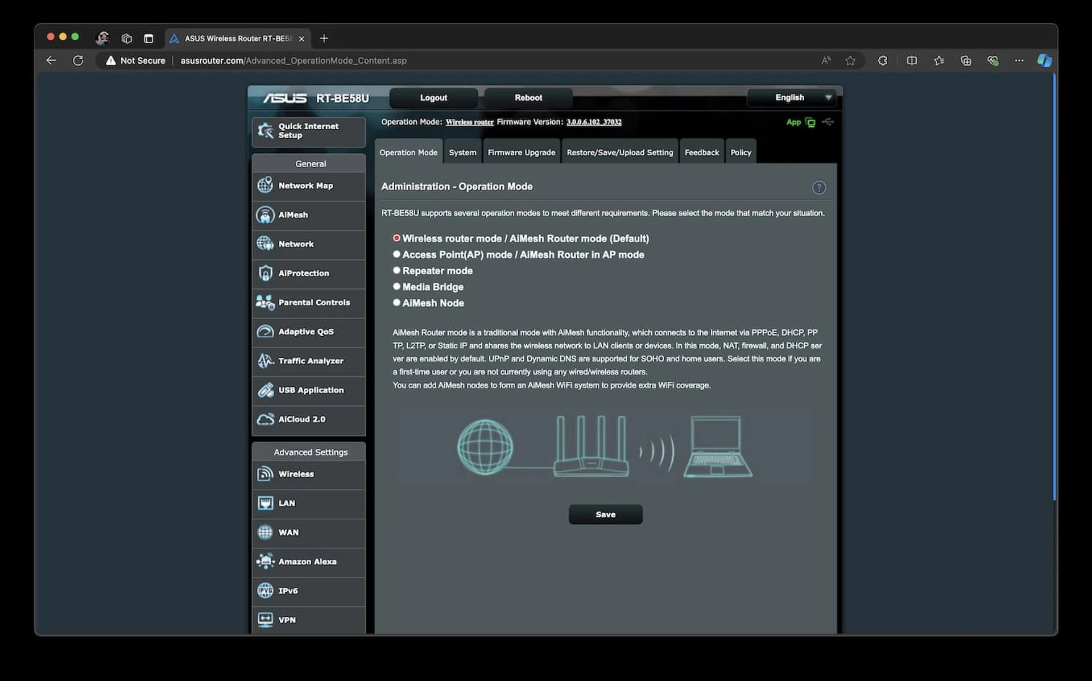The width and height of the screenshot is (1092, 681).
Task: Reload the page with refresh icon
Action: (78, 60)
